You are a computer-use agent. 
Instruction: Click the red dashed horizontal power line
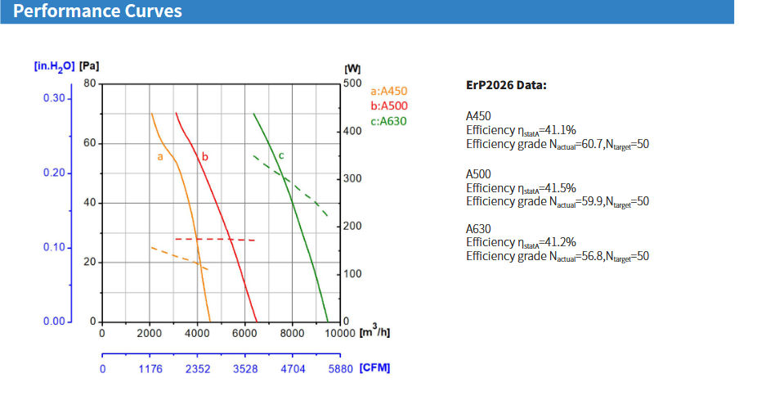[x=214, y=239]
